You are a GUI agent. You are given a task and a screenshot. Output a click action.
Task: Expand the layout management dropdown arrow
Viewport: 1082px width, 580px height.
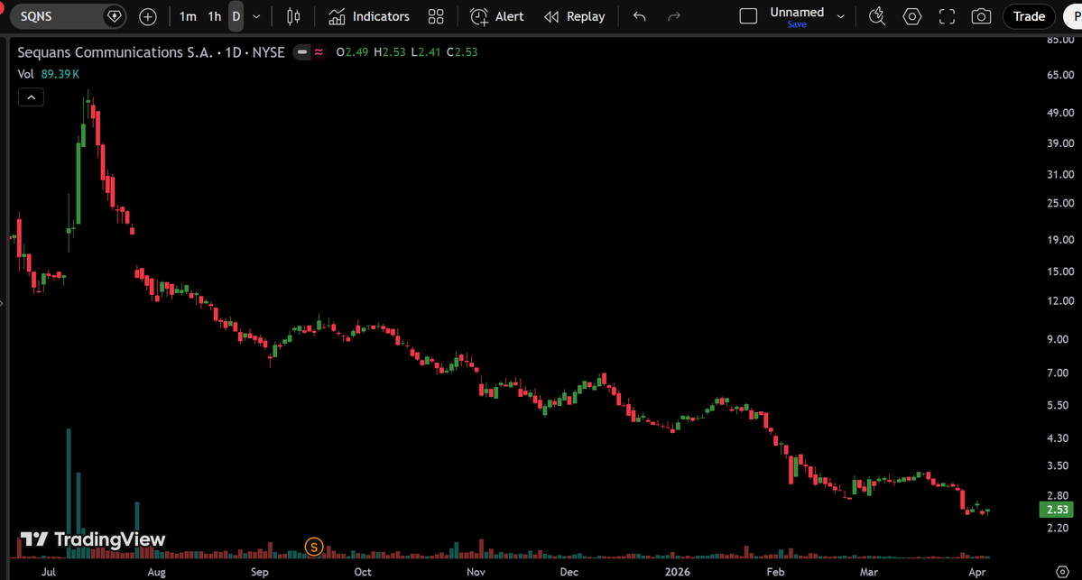[840, 16]
